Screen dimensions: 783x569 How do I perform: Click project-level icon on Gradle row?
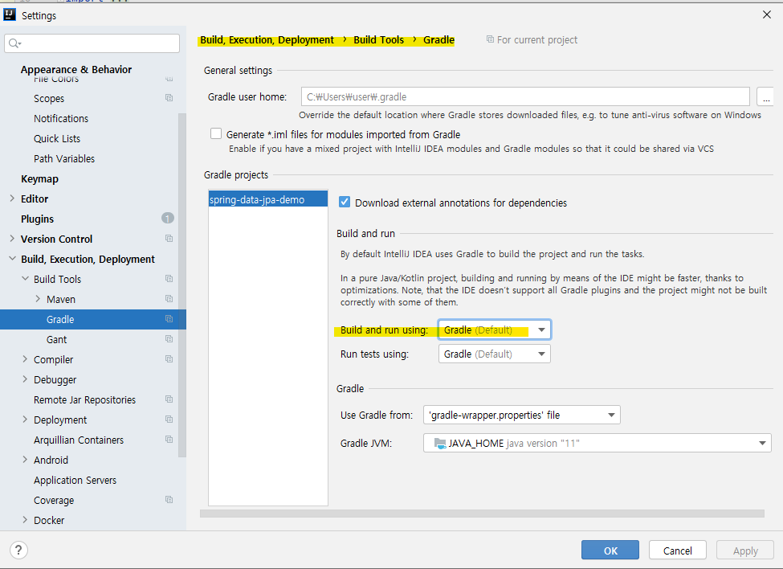point(169,319)
